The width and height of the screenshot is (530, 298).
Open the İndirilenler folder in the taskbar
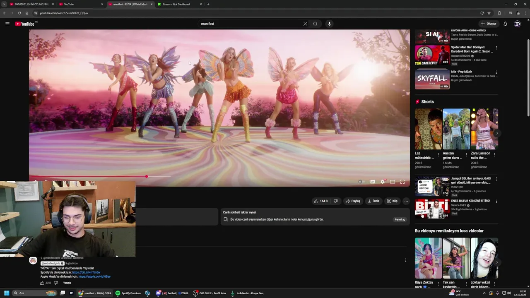pyautogui.click(x=248, y=293)
